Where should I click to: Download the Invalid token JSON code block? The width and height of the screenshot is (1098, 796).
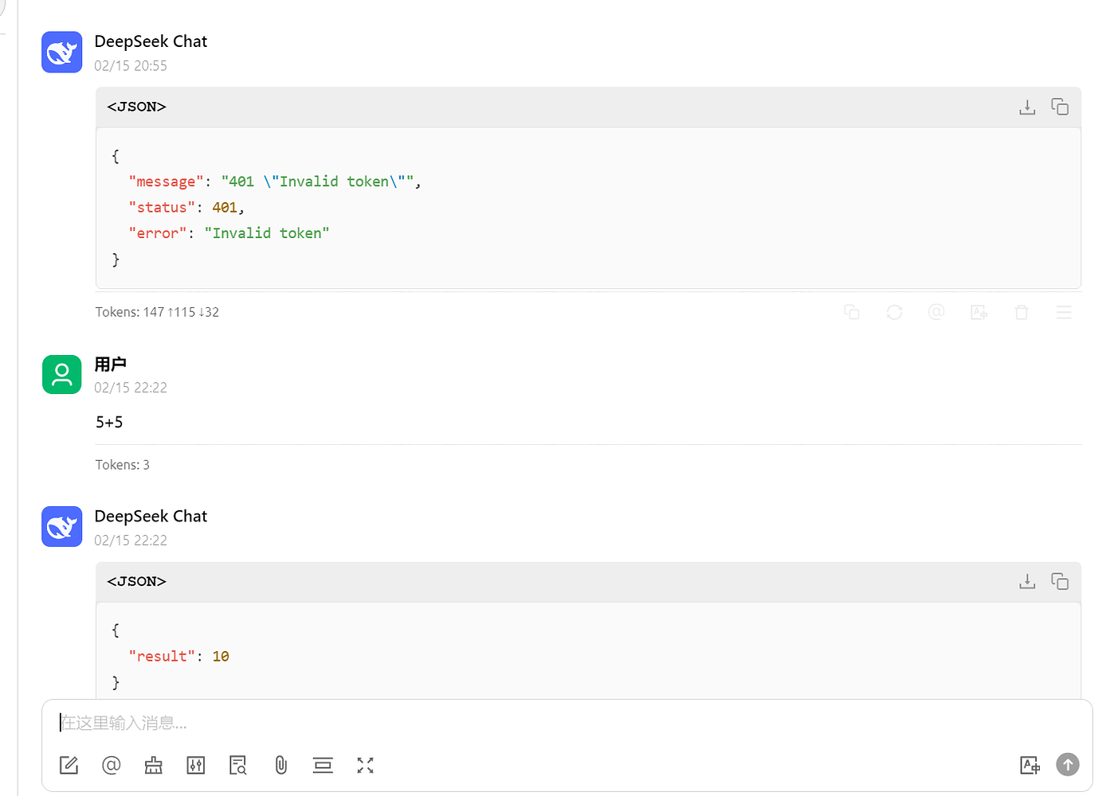(x=1027, y=107)
